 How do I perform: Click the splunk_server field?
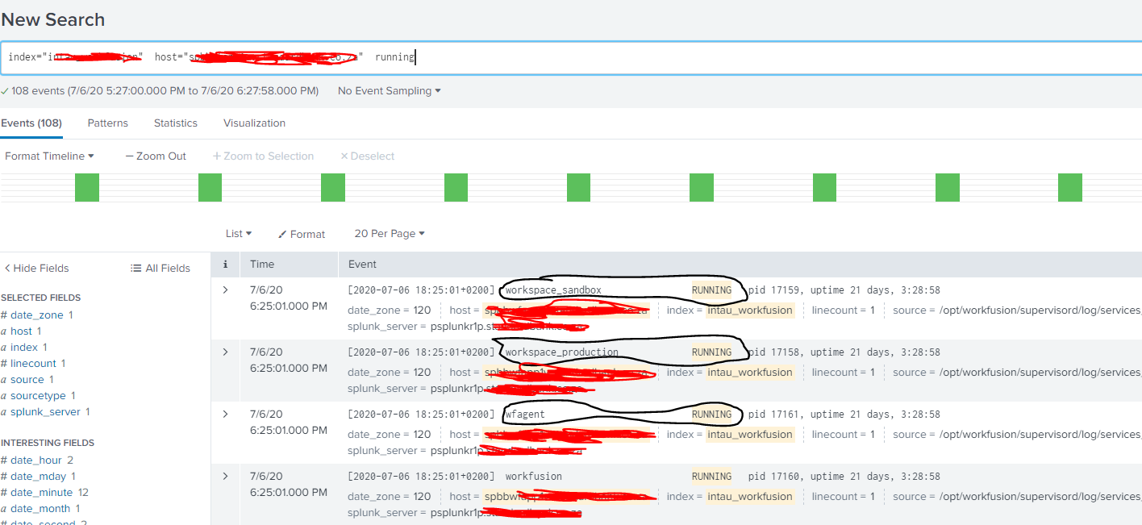tap(47, 411)
